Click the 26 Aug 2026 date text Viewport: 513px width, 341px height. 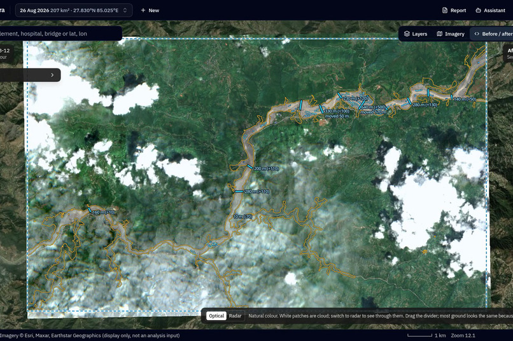34,10
